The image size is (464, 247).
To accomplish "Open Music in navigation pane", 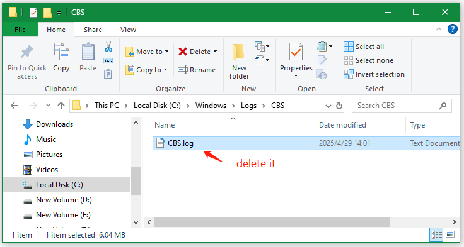I will pyautogui.click(x=39, y=140).
